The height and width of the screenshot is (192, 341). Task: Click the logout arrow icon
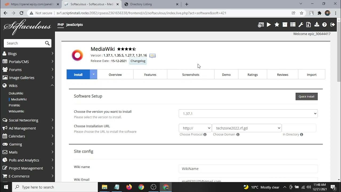coord(332,25)
